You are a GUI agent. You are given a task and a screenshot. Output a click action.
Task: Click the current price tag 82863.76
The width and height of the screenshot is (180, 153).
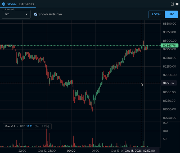click(x=169, y=45)
